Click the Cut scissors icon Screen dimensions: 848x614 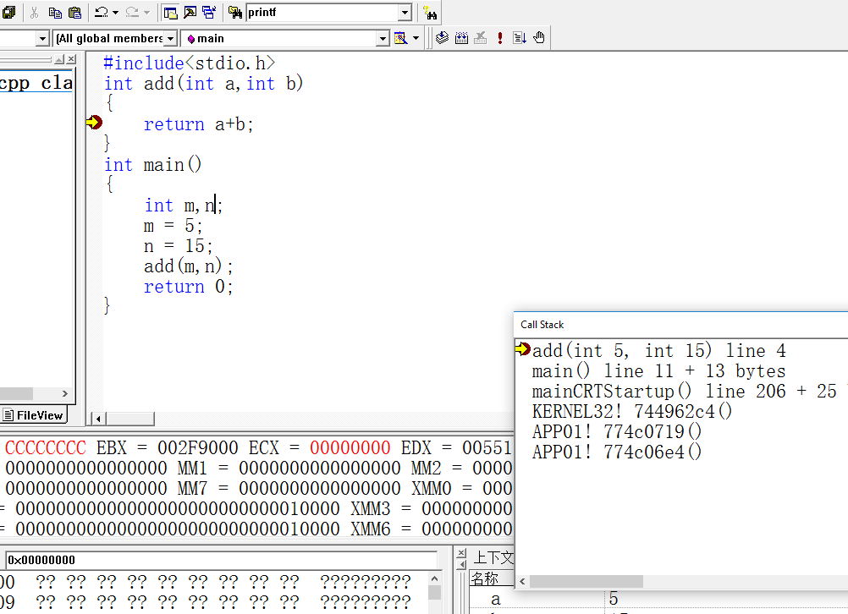[x=35, y=13]
